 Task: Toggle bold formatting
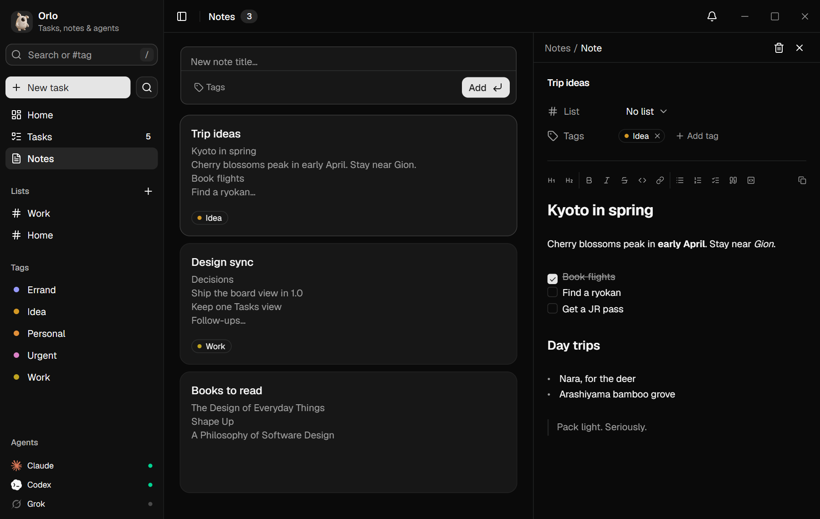click(589, 180)
